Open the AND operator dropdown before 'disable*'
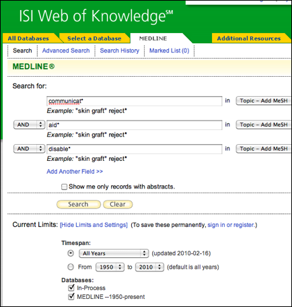This screenshot has width=292, height=307. click(x=29, y=149)
